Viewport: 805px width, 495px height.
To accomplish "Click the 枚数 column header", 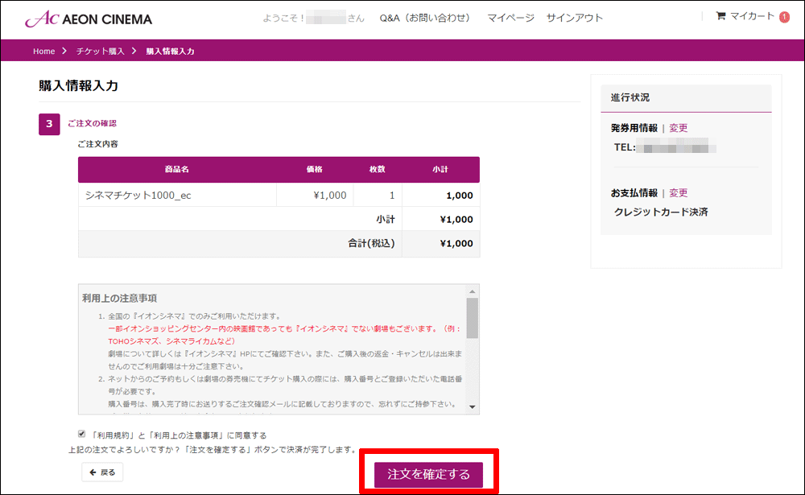I will pos(378,170).
